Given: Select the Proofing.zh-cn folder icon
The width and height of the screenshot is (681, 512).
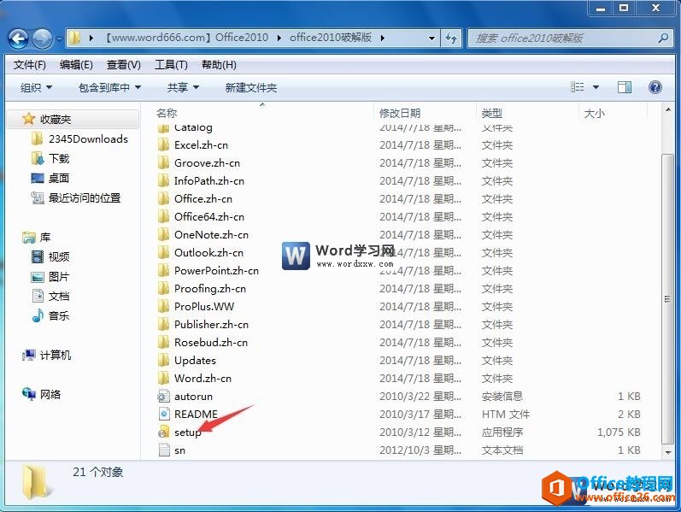Looking at the screenshot, I should point(163,289).
